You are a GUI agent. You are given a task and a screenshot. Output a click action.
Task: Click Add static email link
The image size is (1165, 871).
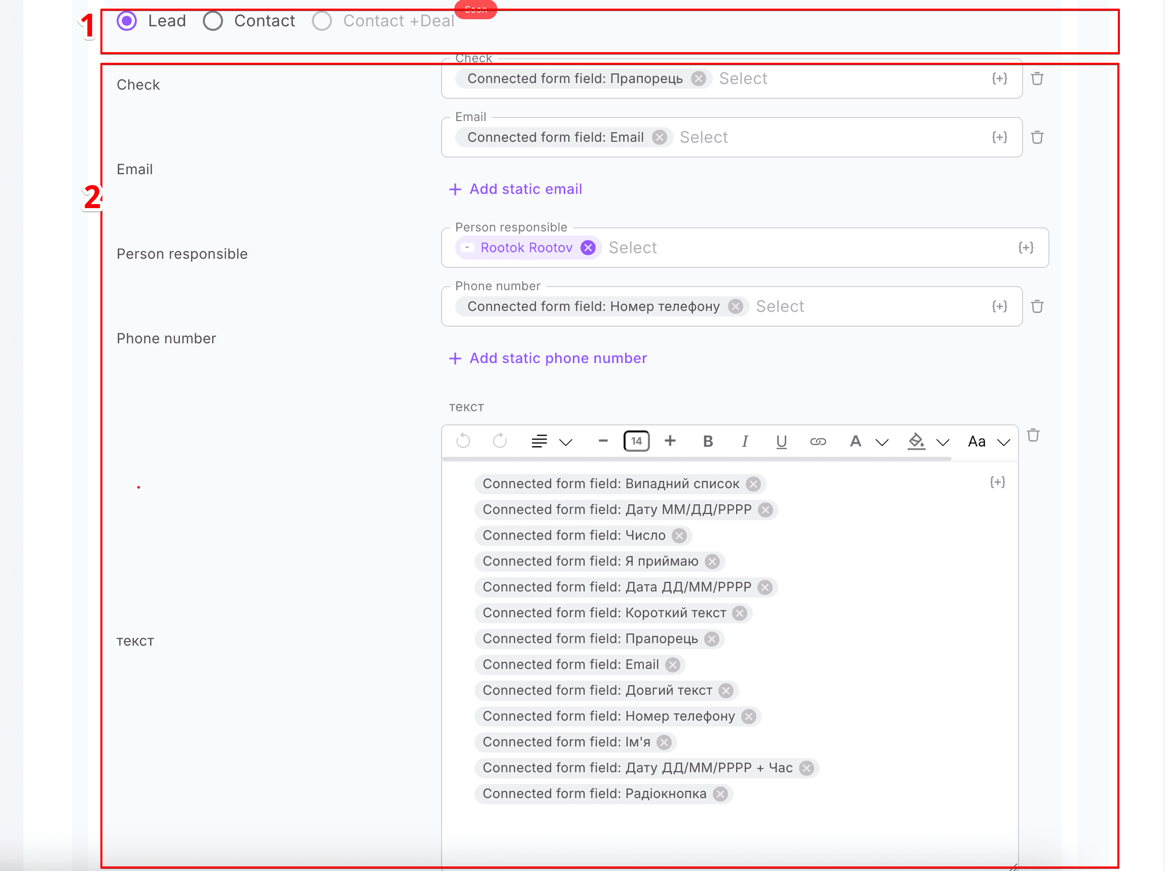516,189
